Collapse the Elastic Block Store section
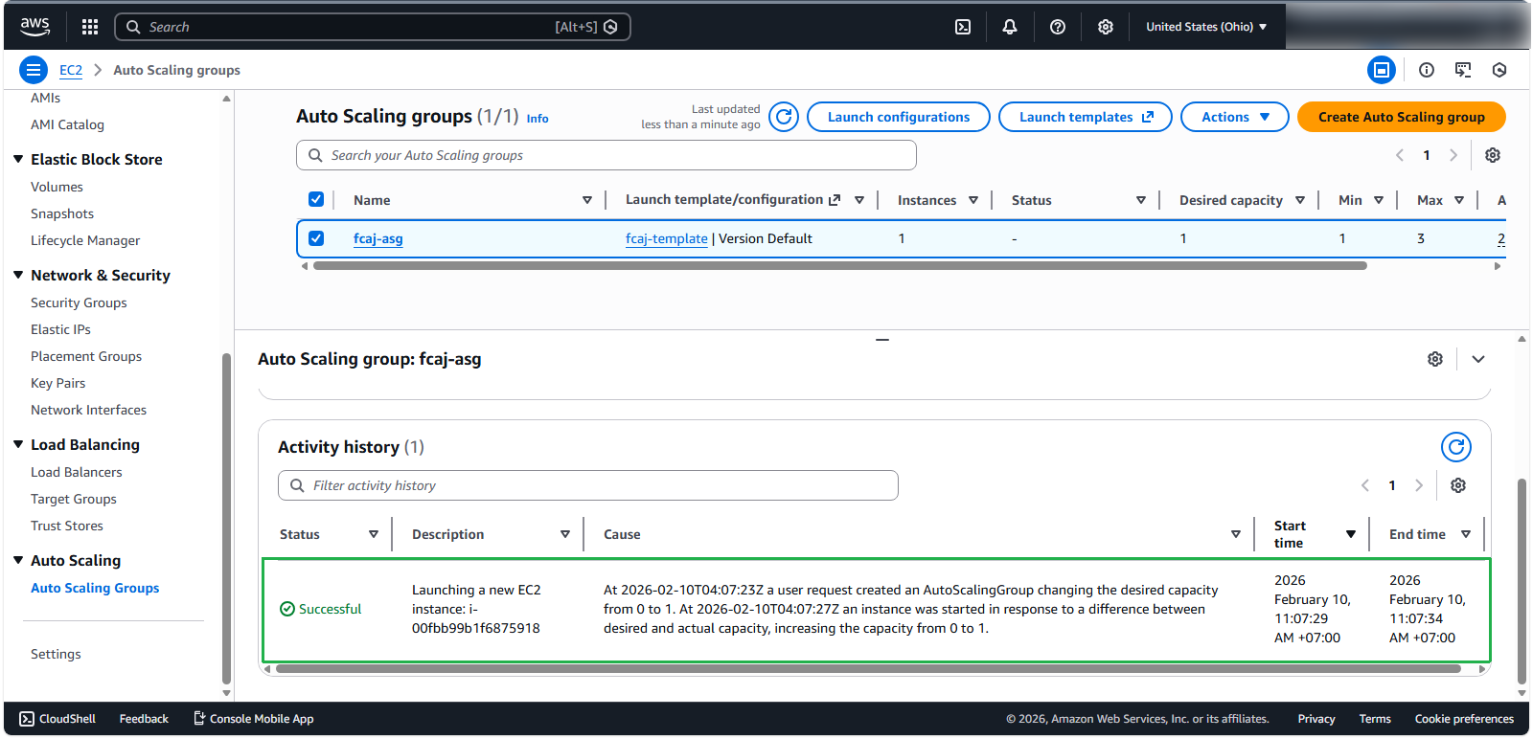The height and width of the screenshot is (739, 1533). (18, 159)
